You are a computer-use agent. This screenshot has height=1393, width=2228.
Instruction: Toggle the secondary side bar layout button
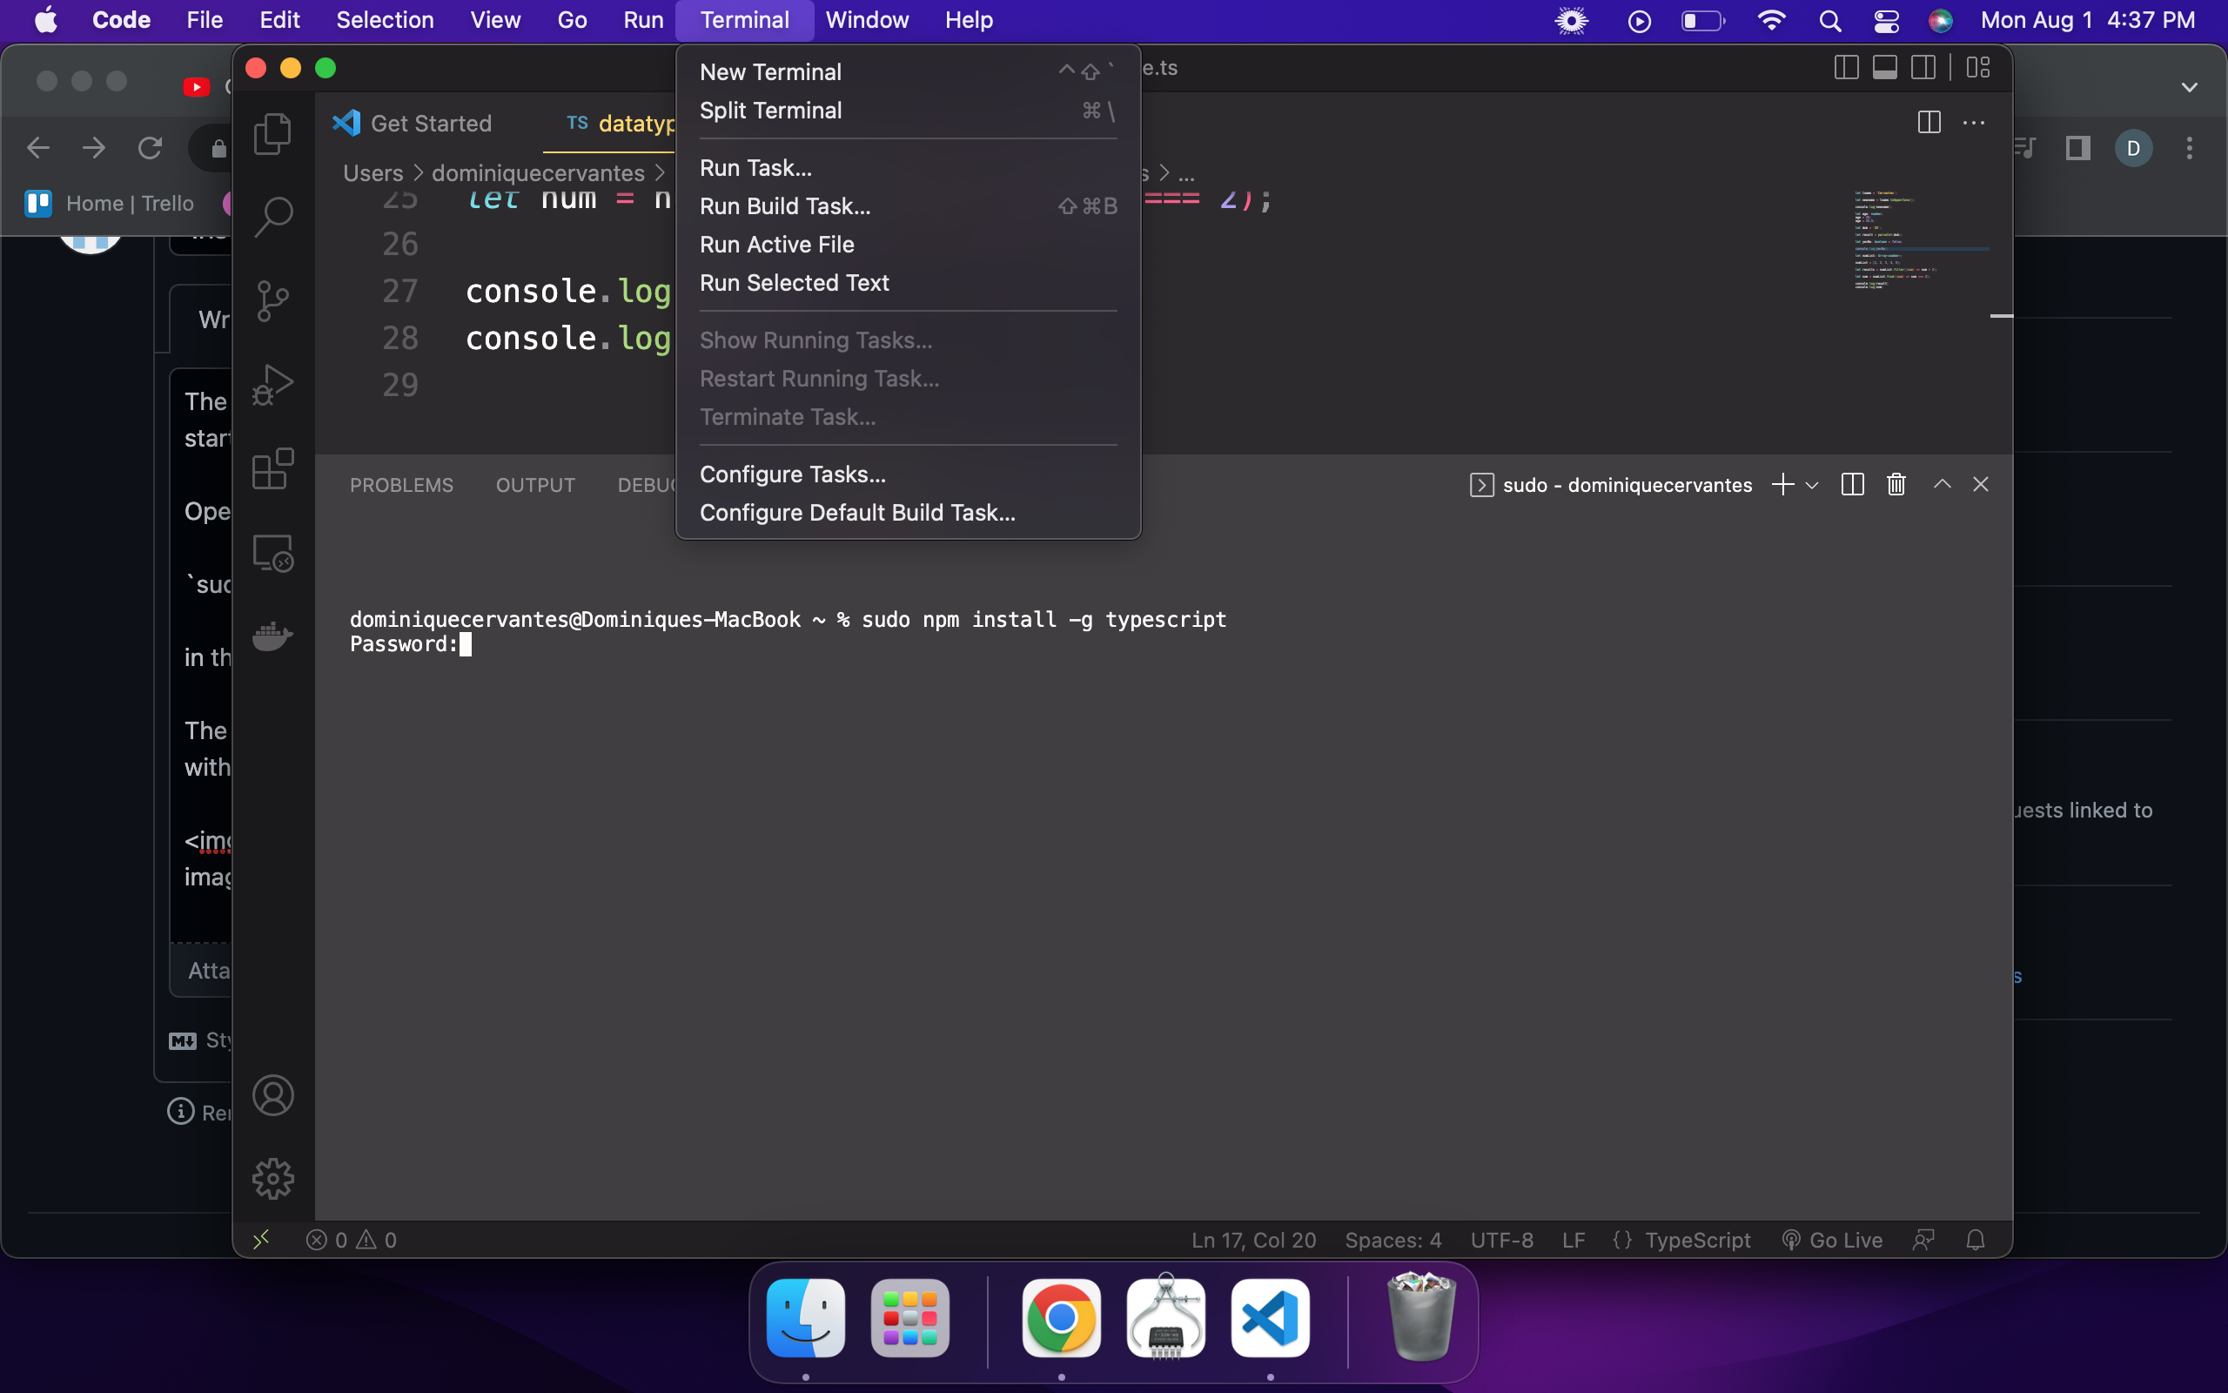1923,68
